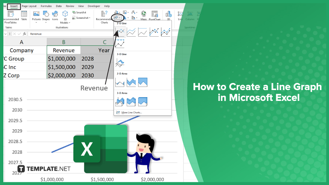Viewport: 329px width, 185px height.
Task: Open the 3D Models option
Action: pos(65,17)
